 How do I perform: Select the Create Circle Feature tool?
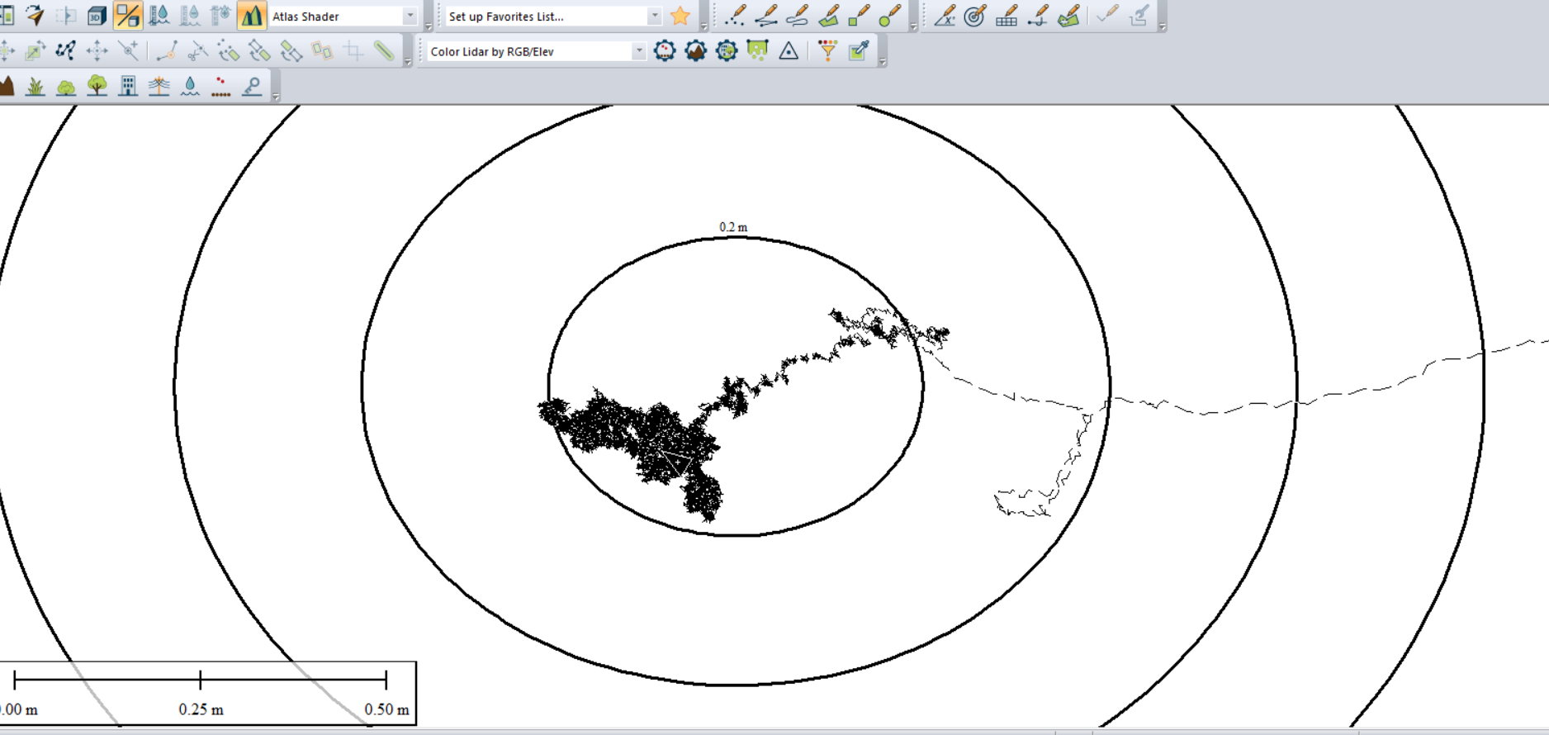tap(890, 16)
